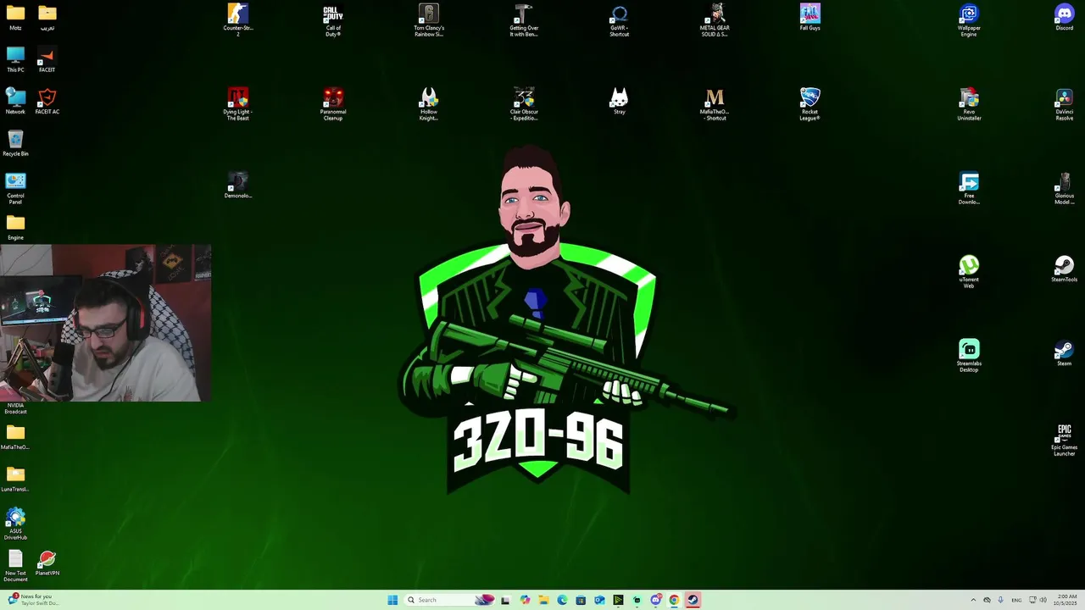Image resolution: width=1085 pixels, height=610 pixels.
Task: Click the Arabic-named folder beside the Motz folder
Action: point(47,17)
